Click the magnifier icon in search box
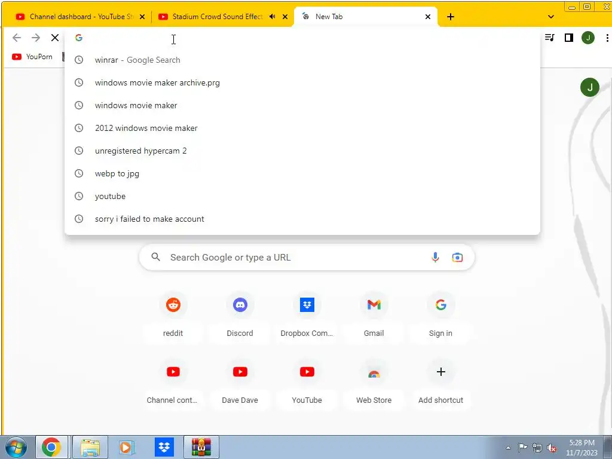 tap(156, 257)
